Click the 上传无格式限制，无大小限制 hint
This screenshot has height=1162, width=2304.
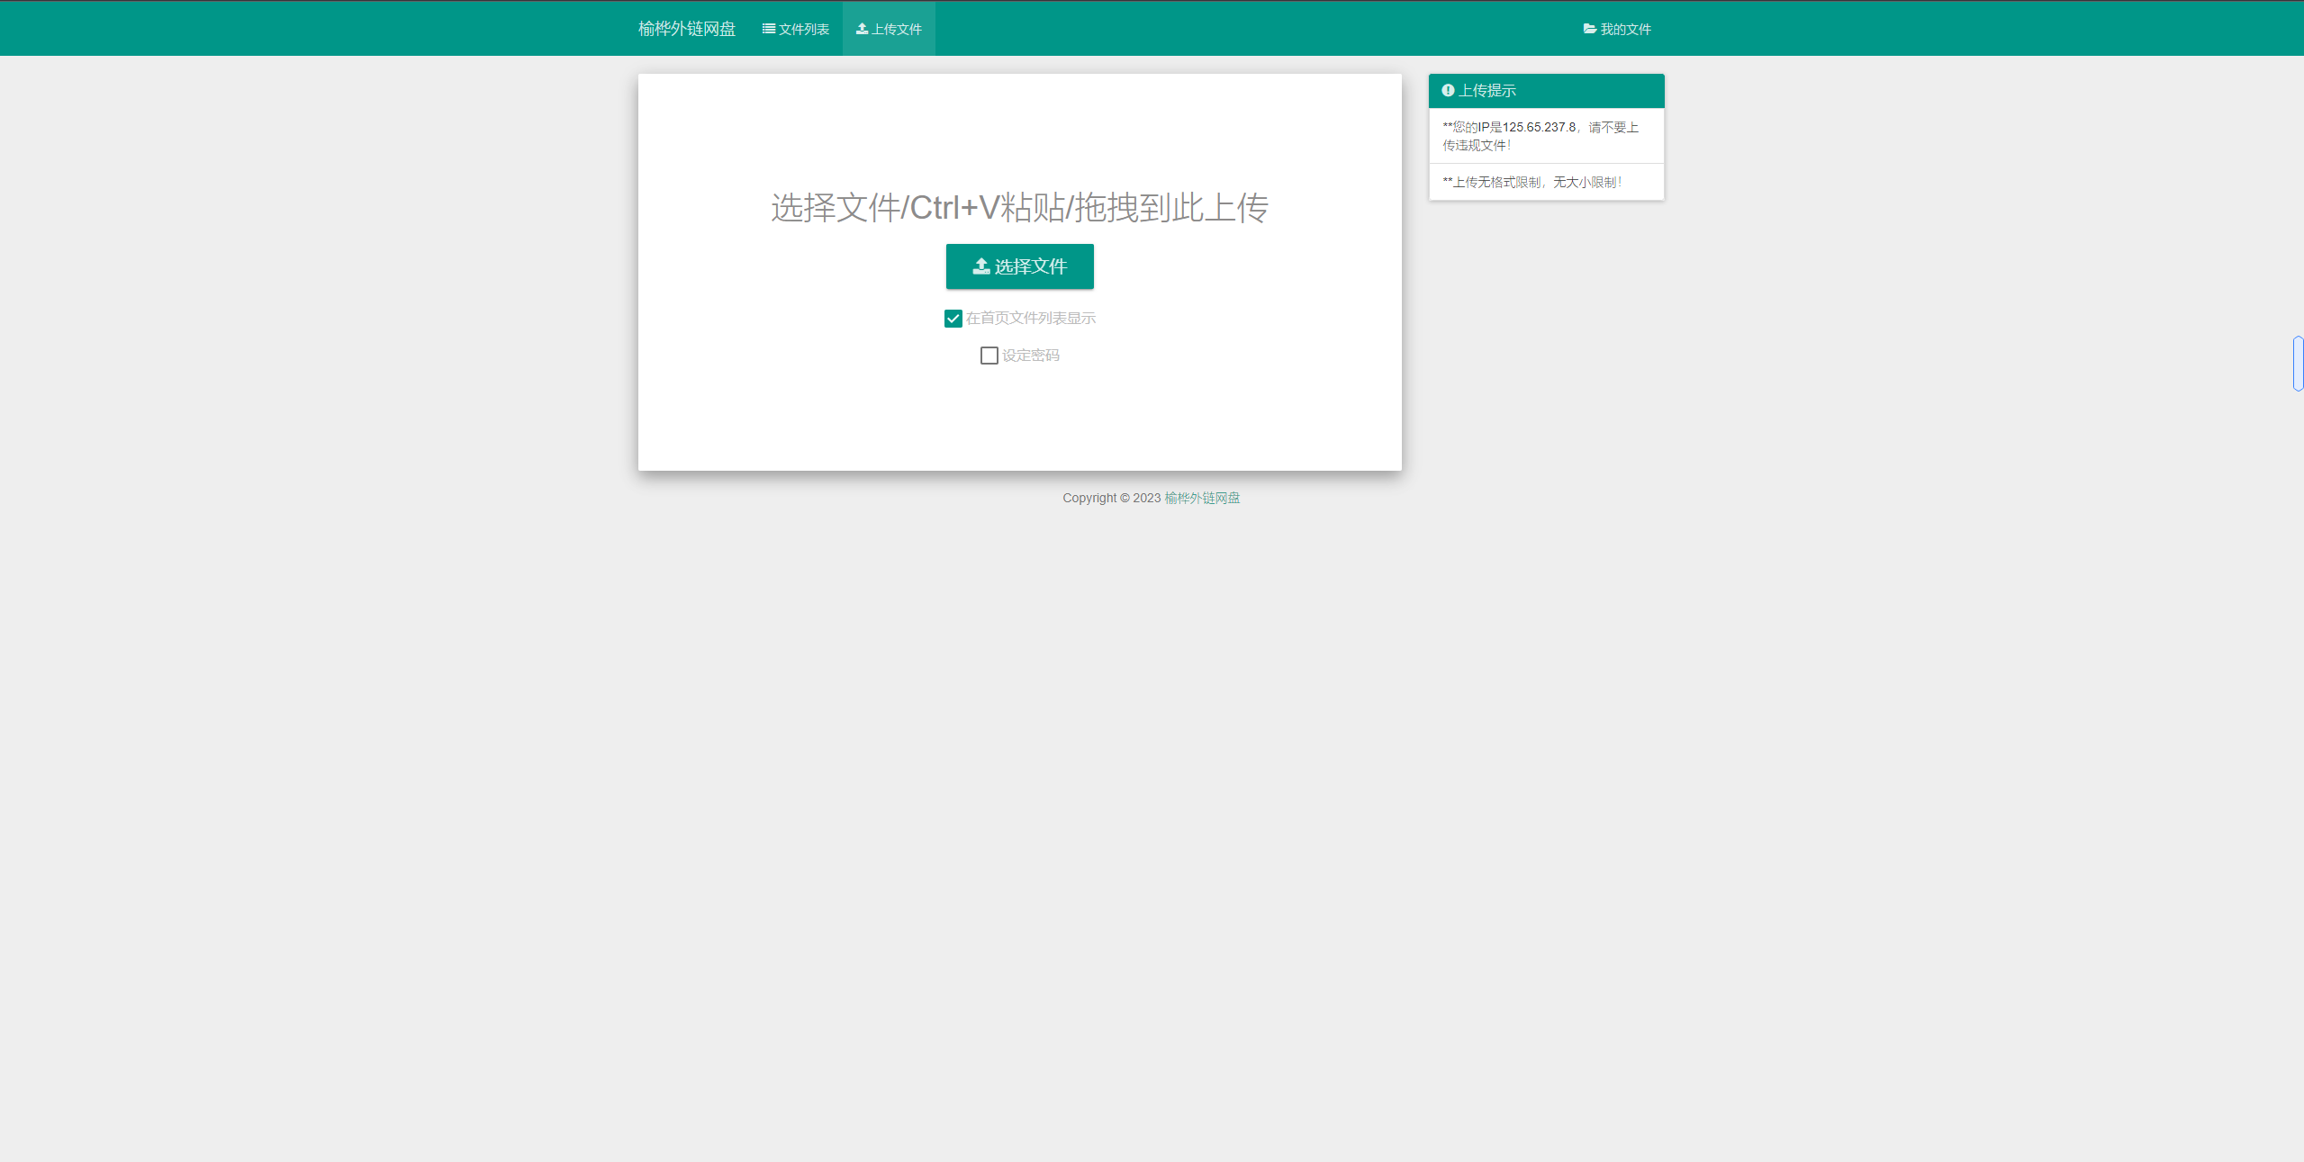(1531, 182)
